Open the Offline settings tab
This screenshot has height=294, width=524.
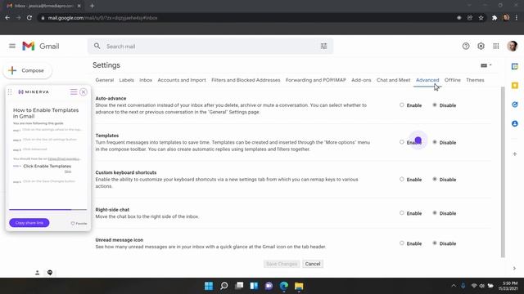(453, 80)
